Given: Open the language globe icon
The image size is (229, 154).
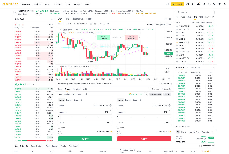Looking at the screenshot, I should (209, 4).
